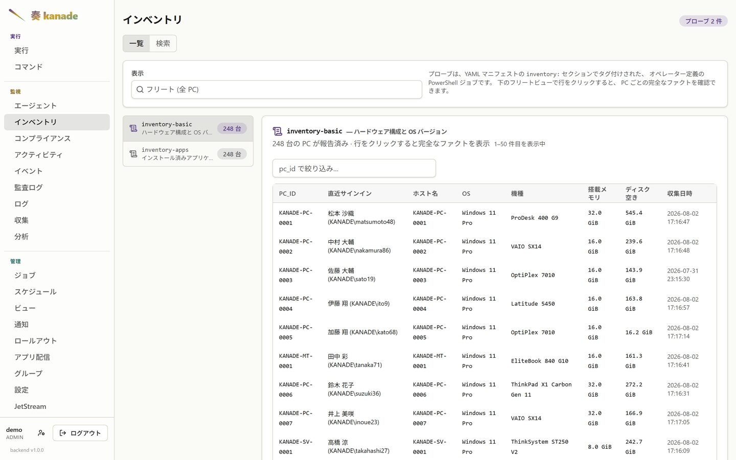The image size is (736, 460).
Task: Switch to the 一覧 tab
Action: pyautogui.click(x=136, y=43)
